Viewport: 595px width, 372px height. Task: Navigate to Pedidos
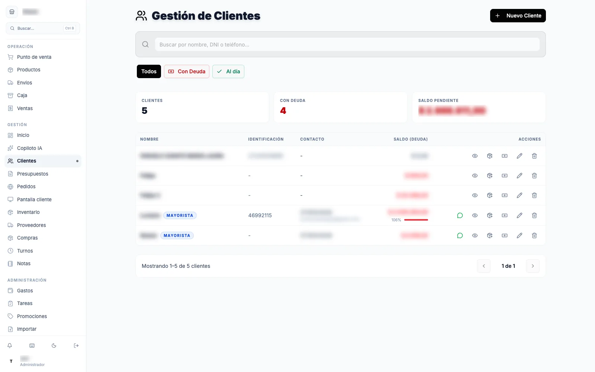43,186
